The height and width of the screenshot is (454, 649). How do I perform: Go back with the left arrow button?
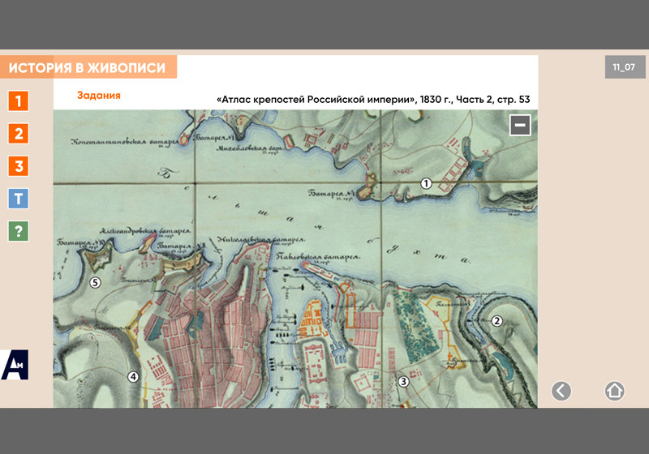tap(561, 391)
